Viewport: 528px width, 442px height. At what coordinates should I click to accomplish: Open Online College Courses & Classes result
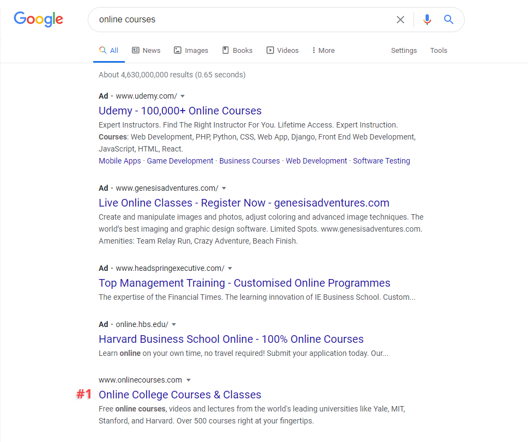tap(180, 395)
